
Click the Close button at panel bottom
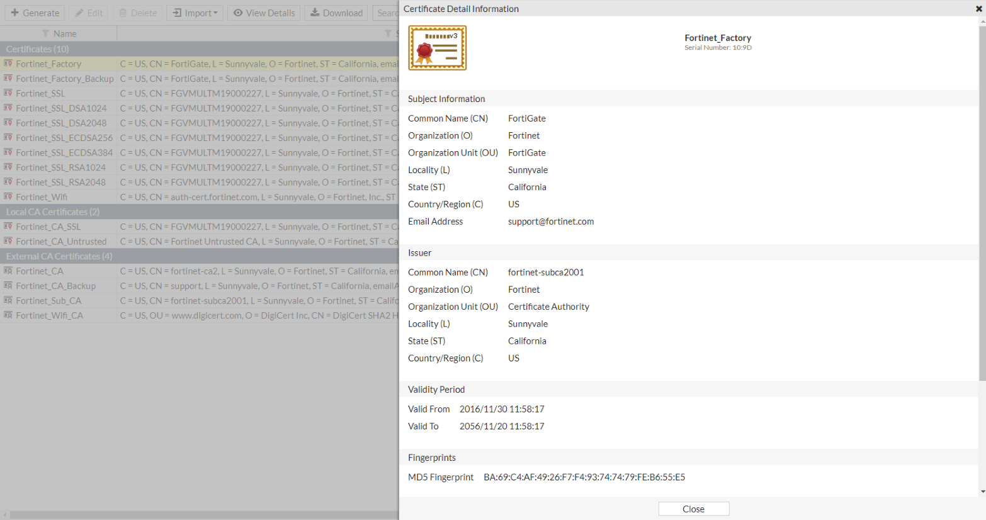pos(694,509)
